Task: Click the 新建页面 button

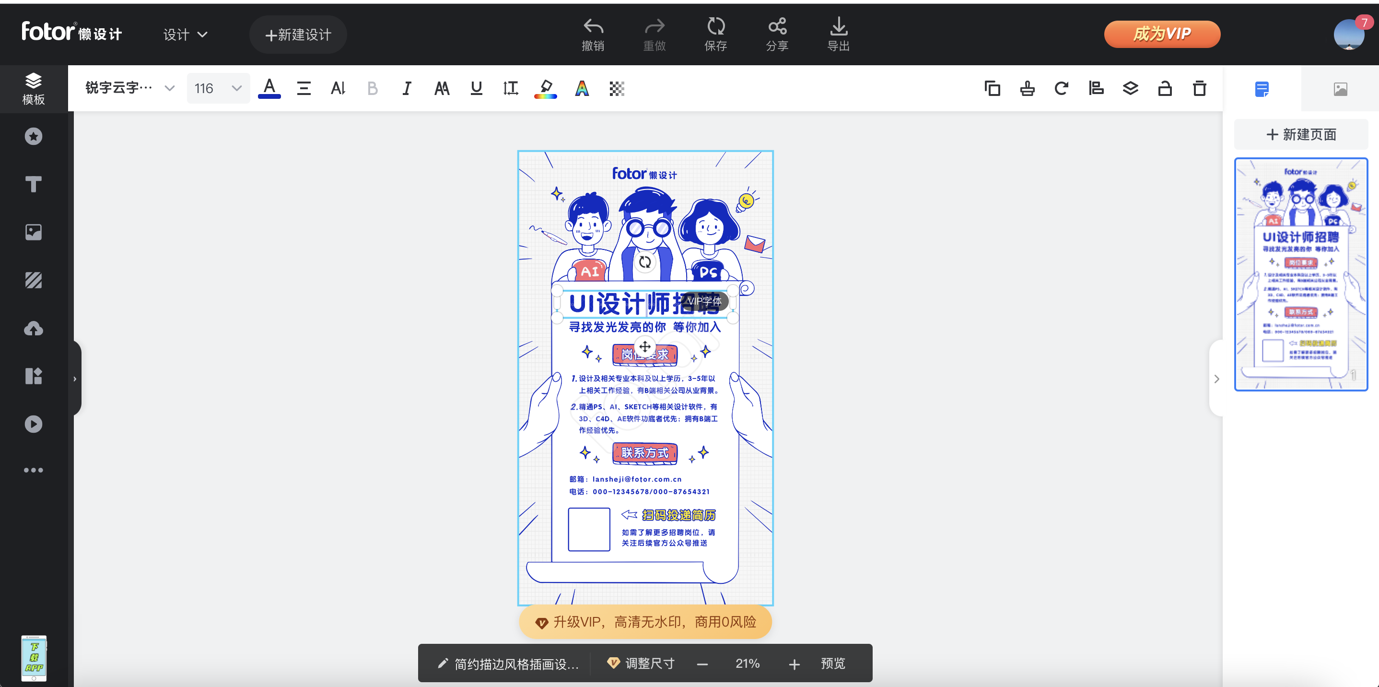Action: tap(1301, 134)
